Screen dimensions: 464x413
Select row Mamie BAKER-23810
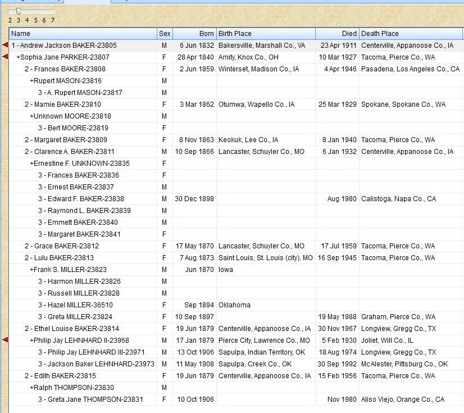(x=236, y=104)
